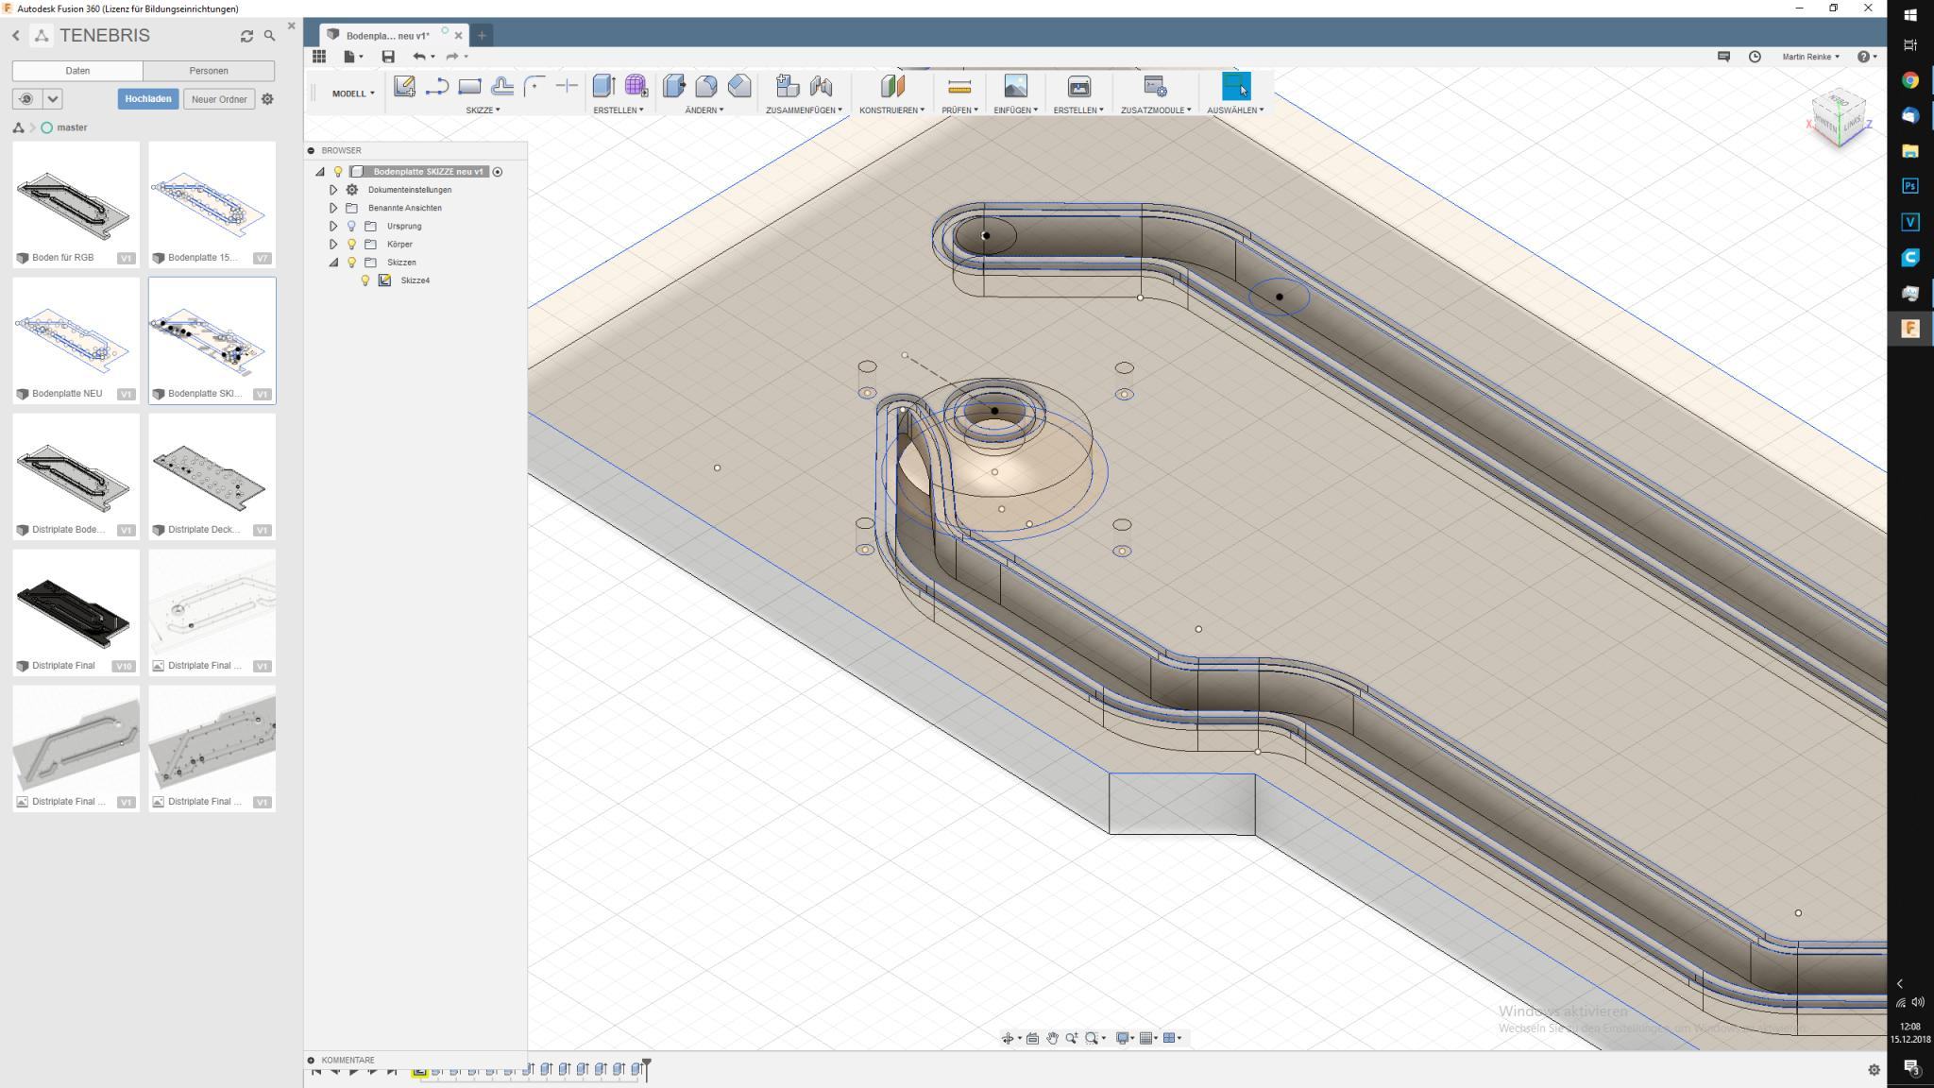The width and height of the screenshot is (1934, 1088).
Task: Select the Fillet tool in Ändern
Action: (705, 87)
